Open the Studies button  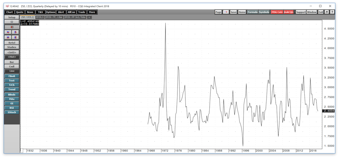[x=12, y=47]
